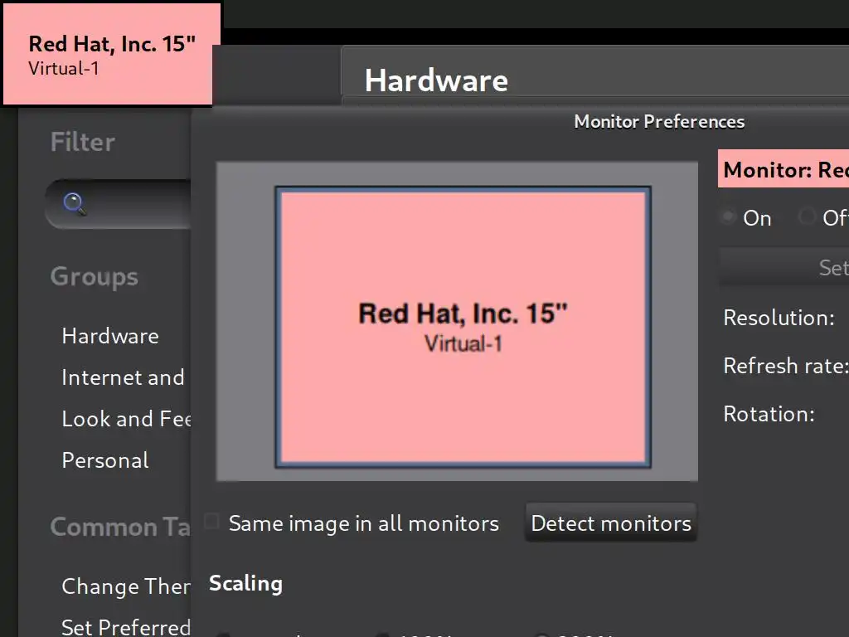Click the Resolution: label
This screenshot has width=849, height=637.
coord(779,318)
